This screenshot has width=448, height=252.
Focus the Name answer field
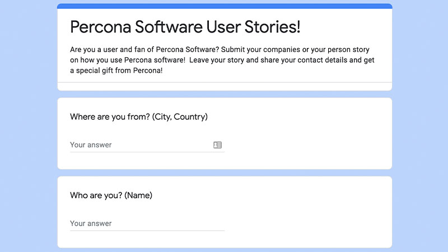tap(147, 223)
